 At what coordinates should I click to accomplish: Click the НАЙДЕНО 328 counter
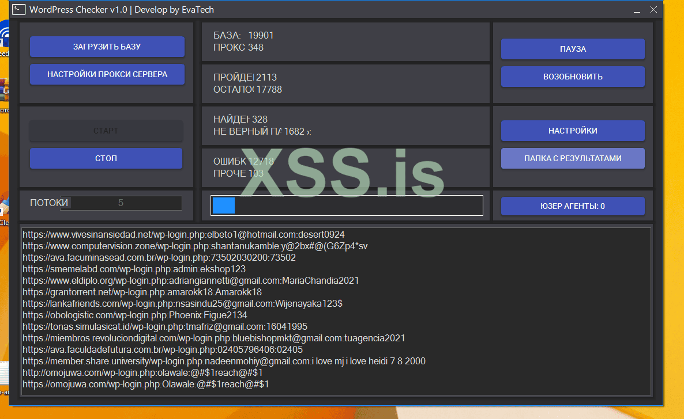coord(240,119)
